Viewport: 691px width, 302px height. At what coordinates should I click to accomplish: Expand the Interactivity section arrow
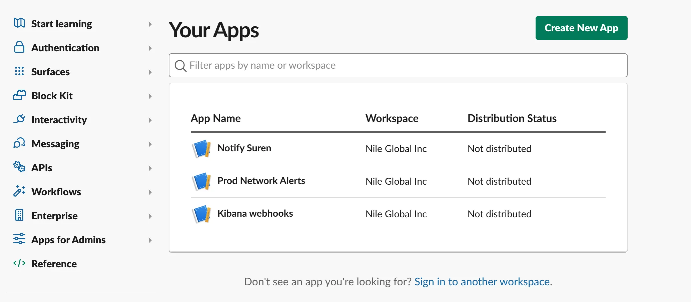click(x=150, y=120)
